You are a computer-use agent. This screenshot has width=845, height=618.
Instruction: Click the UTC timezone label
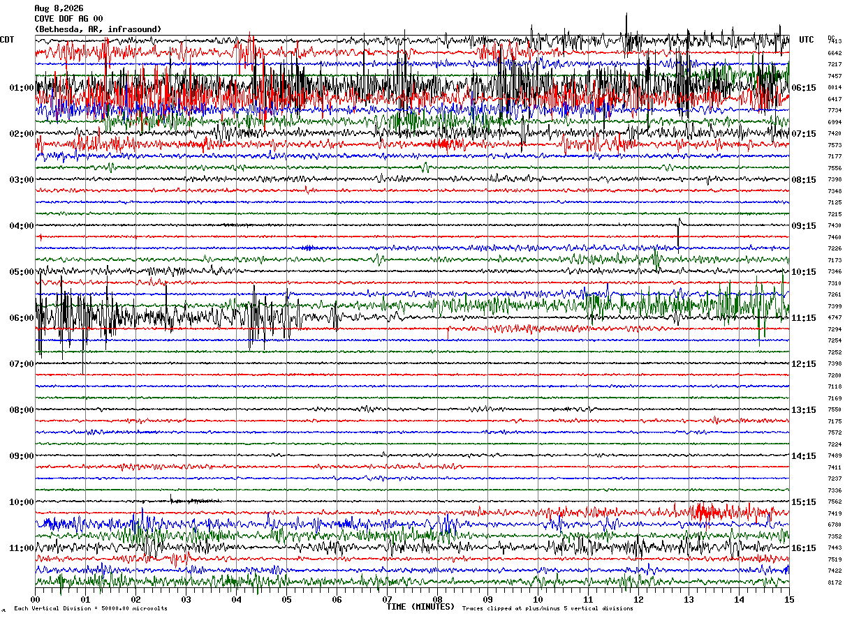coord(807,40)
